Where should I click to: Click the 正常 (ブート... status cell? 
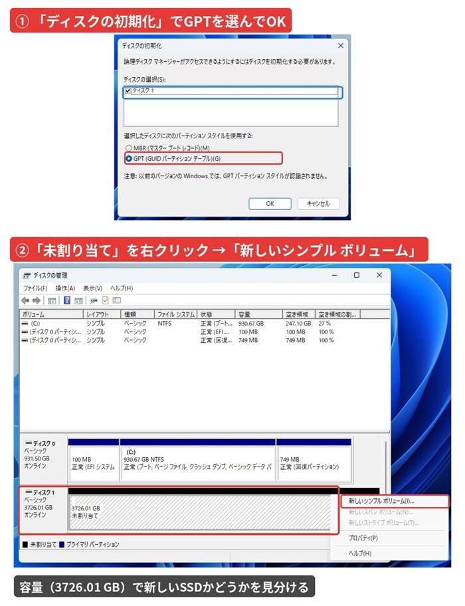pyautogui.click(x=217, y=324)
